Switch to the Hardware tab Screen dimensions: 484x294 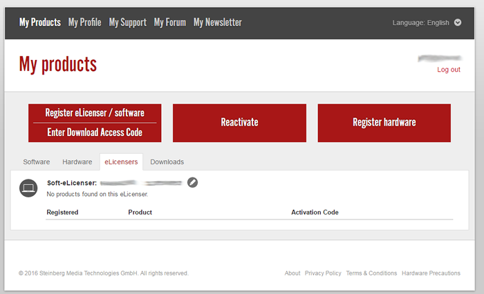coord(77,161)
